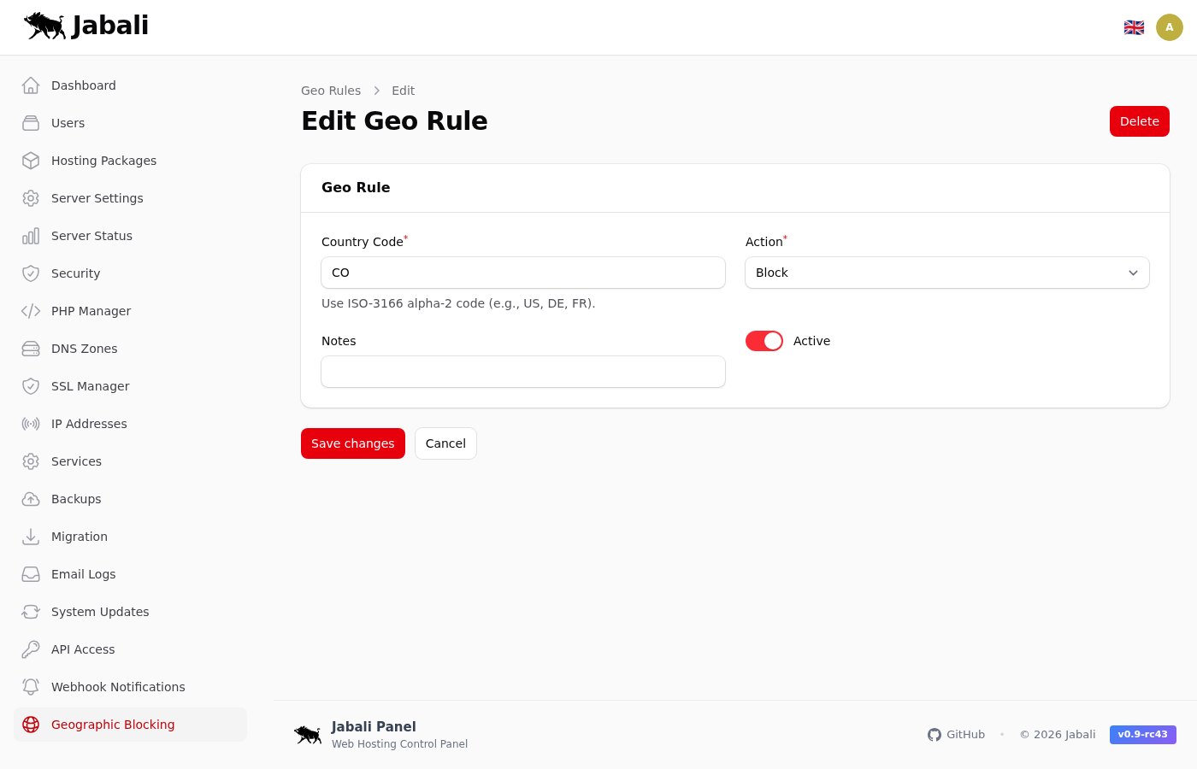Open SSL Manager from sidebar

(x=90, y=386)
